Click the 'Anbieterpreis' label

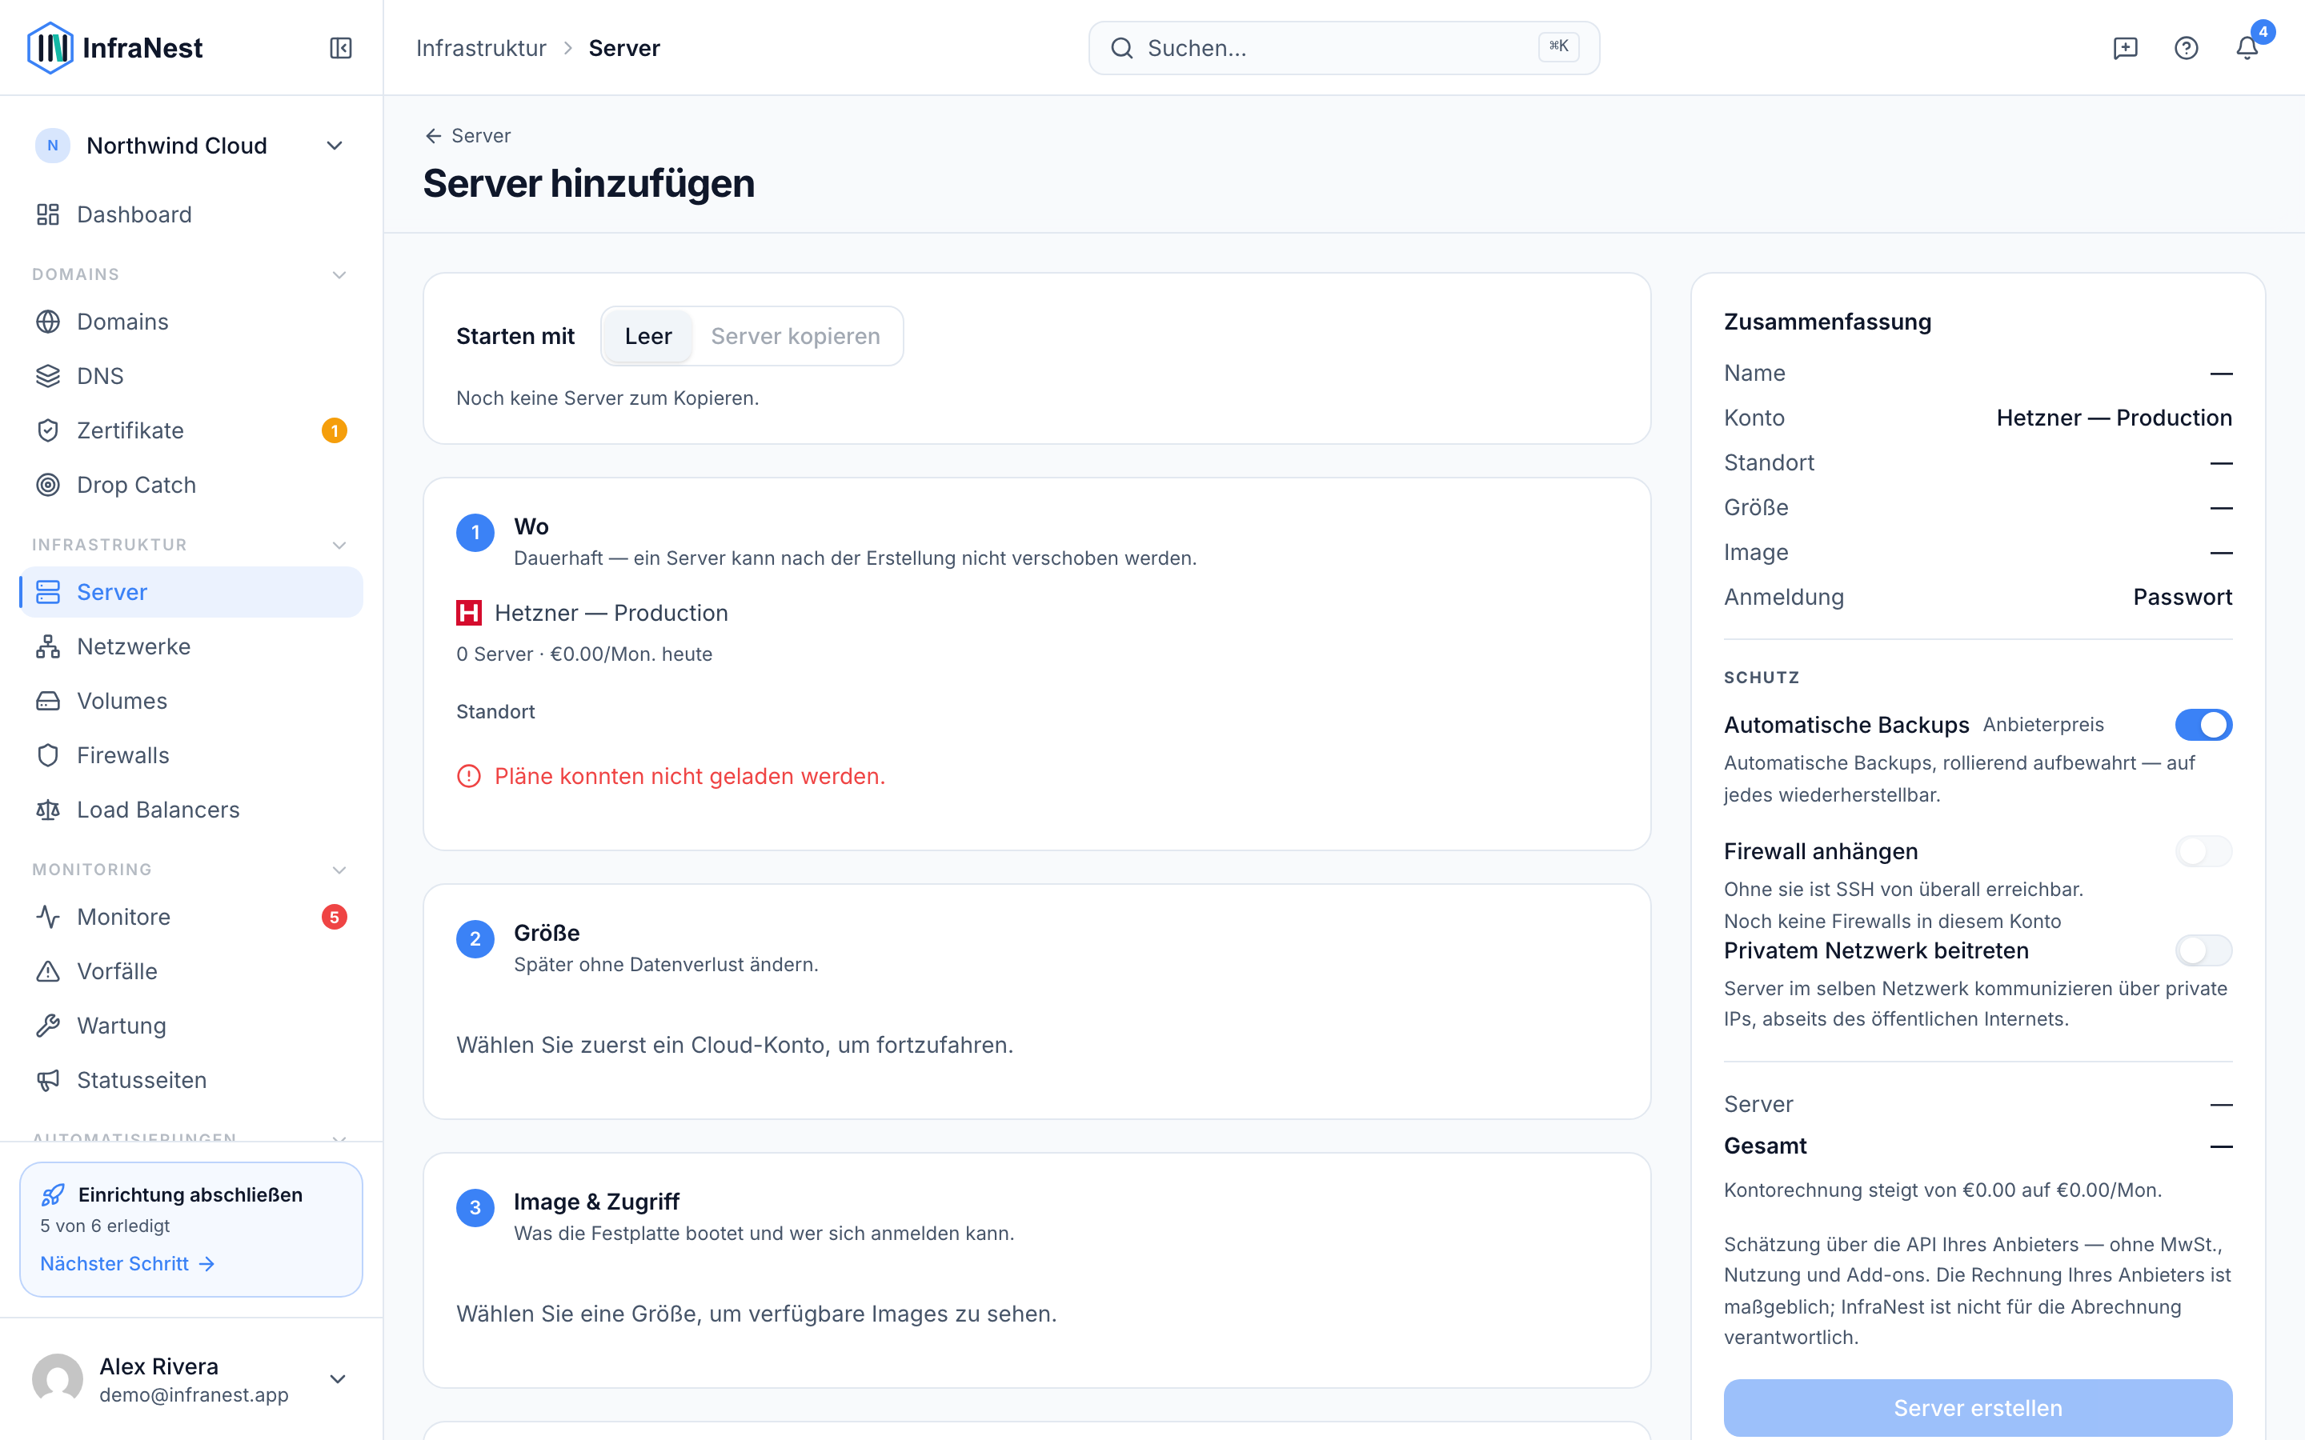(2043, 725)
